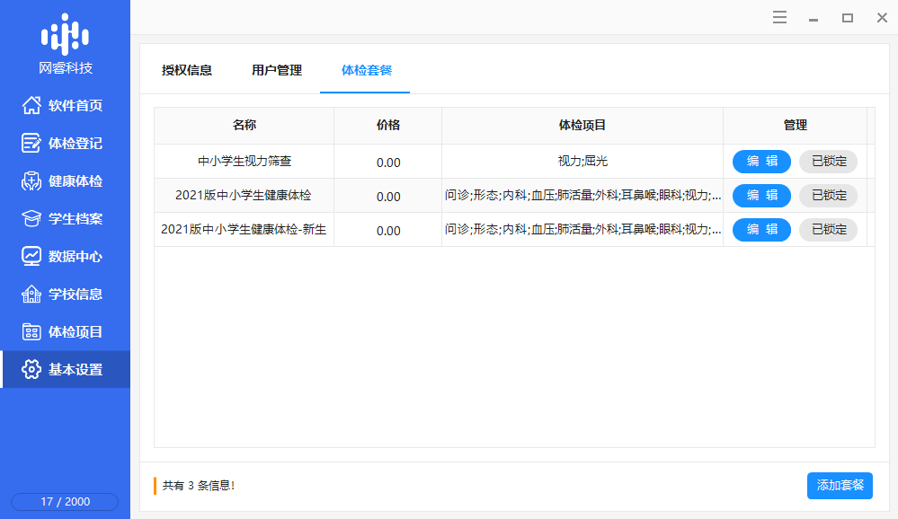Maximize the application window
Screen dimensions: 898x519
coord(848,18)
